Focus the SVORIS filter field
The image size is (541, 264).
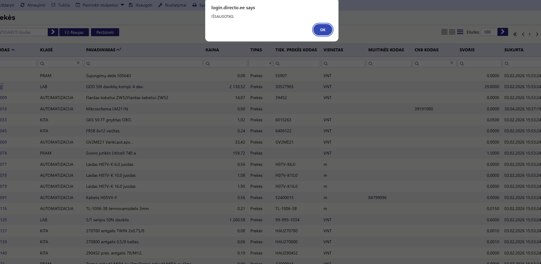tap(479, 63)
